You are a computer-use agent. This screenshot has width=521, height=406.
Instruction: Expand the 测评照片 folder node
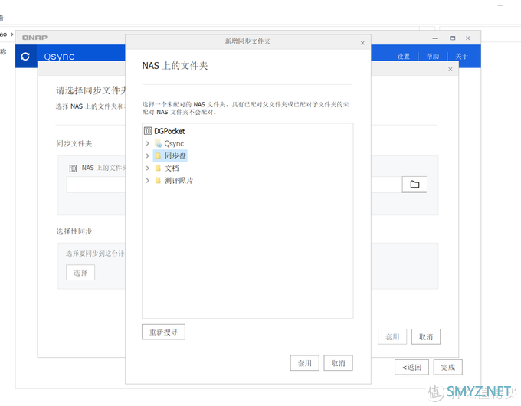coord(148,181)
